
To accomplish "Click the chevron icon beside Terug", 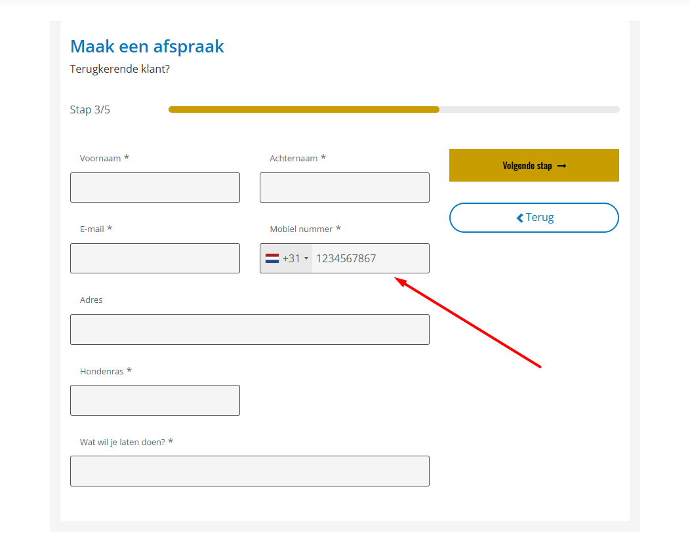I will (x=519, y=218).
